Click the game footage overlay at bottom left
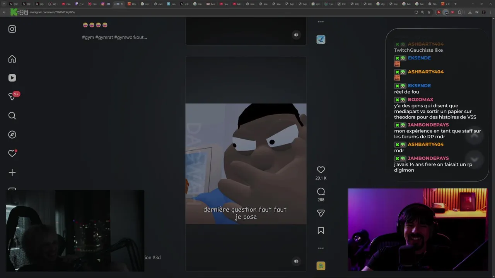This screenshot has width=495, height=278. tap(75, 231)
